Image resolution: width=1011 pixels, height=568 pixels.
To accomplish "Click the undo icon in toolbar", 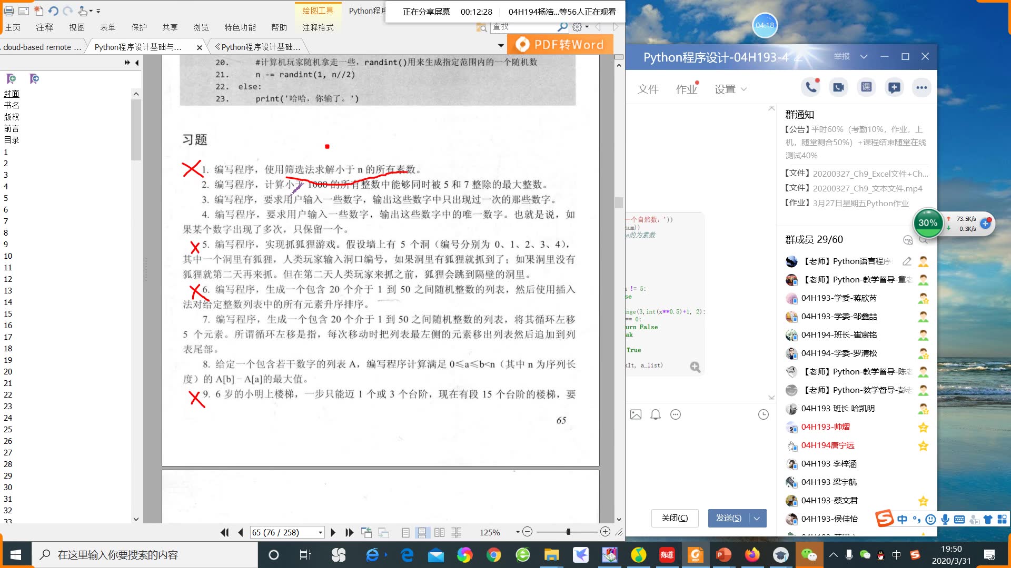I will point(53,11).
